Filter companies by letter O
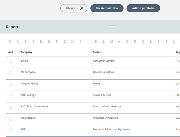Screen dimensions: 180x137 (127, 41)
